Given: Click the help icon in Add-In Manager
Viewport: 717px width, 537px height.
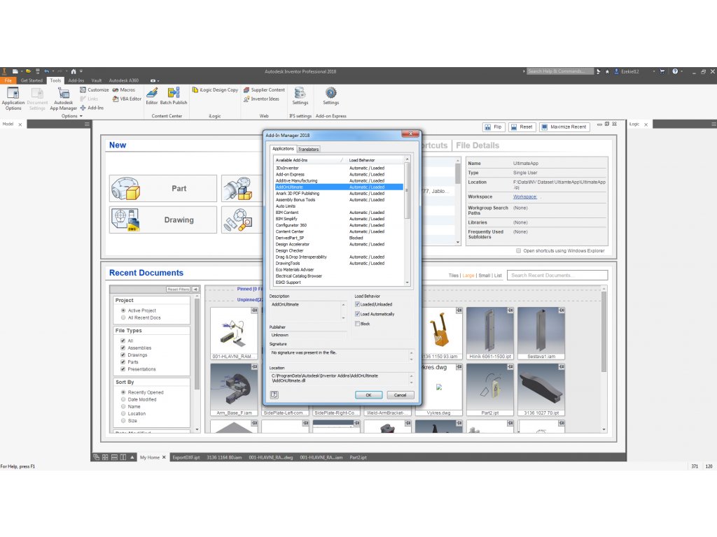Looking at the screenshot, I should point(274,394).
